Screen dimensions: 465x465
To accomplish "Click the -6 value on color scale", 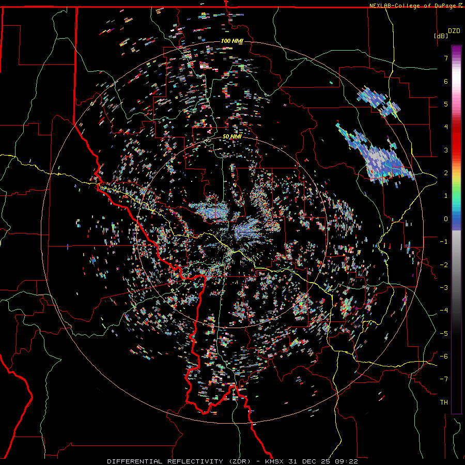I will pyautogui.click(x=444, y=356).
